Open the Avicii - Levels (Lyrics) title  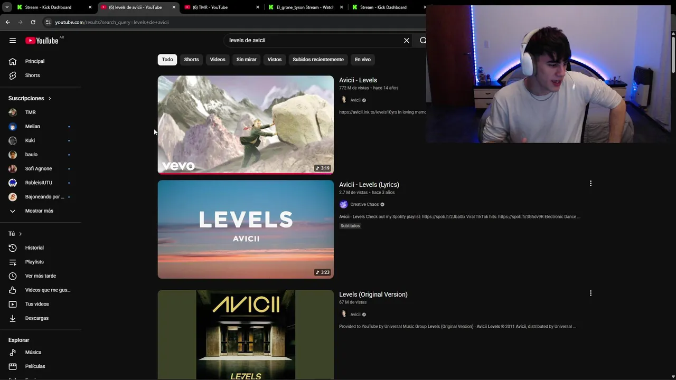[x=369, y=185]
